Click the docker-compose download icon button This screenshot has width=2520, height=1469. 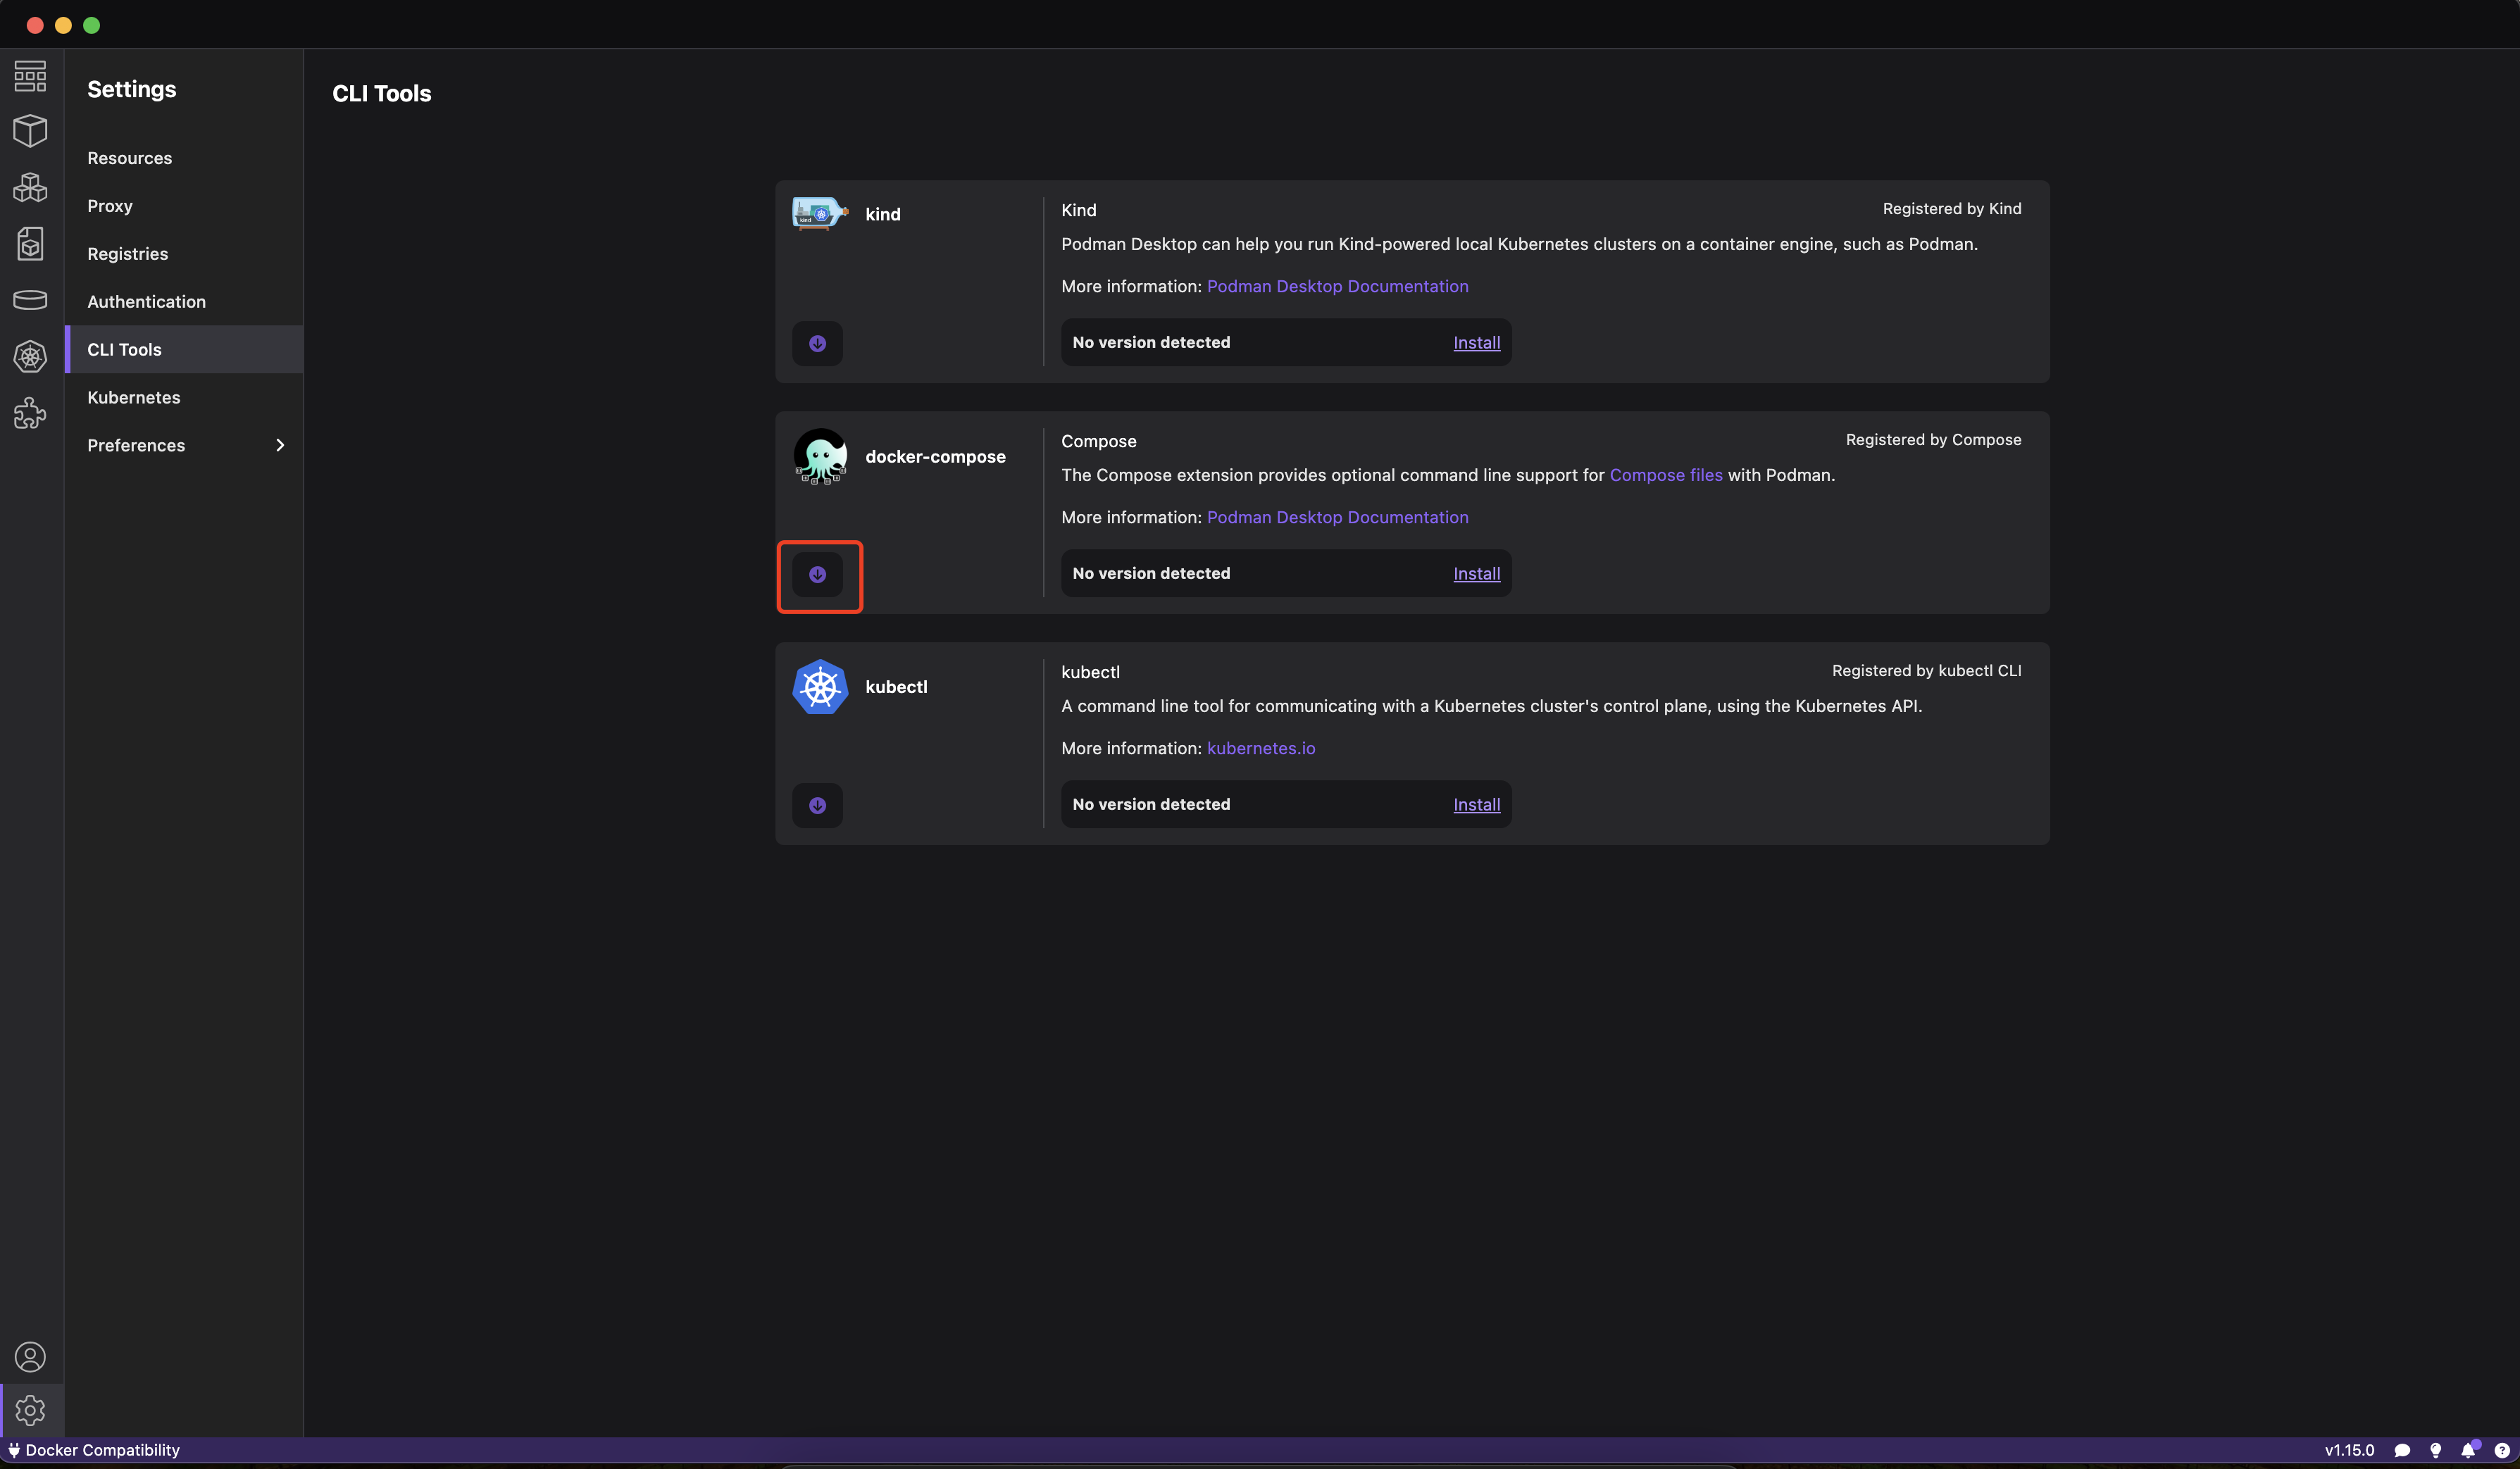coord(817,574)
